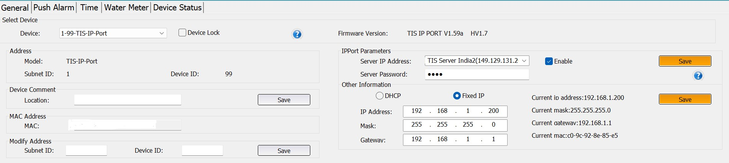Click the Gateway address field
Viewport: 729px width, 163px height.
pos(455,140)
